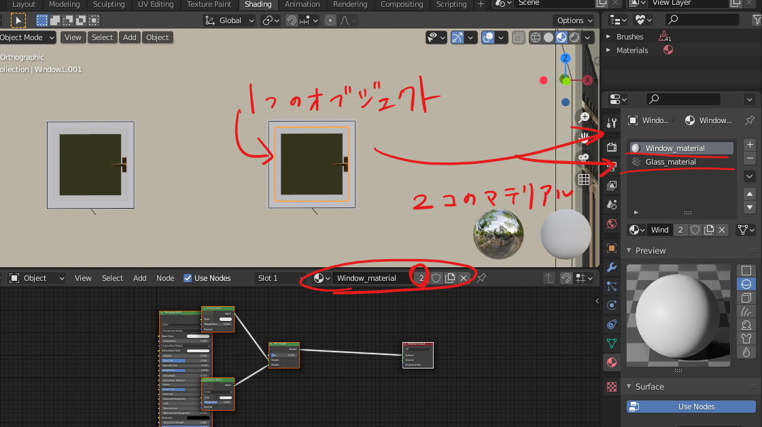Pin the node editor material
Screen dimensions: 762x427
(x=481, y=278)
